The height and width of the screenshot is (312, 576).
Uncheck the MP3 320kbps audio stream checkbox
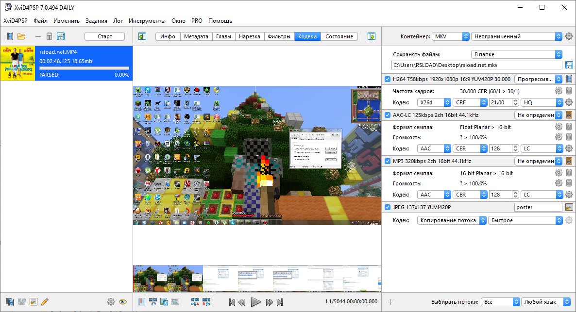click(x=388, y=161)
